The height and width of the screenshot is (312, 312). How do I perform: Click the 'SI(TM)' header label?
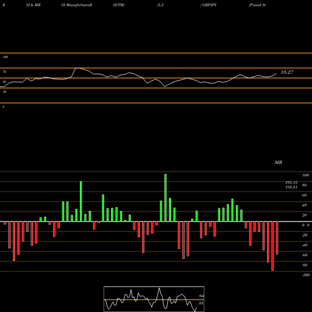point(119,5)
